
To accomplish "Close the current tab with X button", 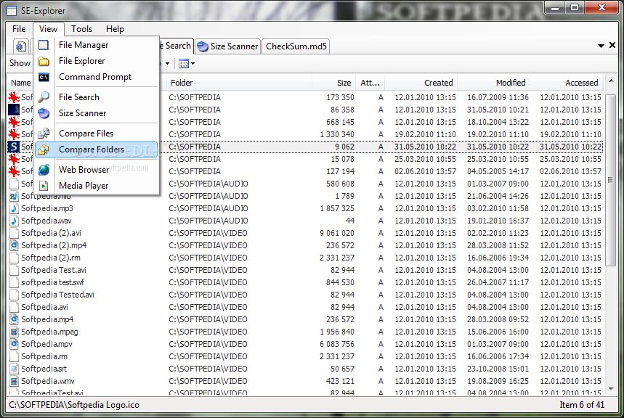I will coord(612,46).
